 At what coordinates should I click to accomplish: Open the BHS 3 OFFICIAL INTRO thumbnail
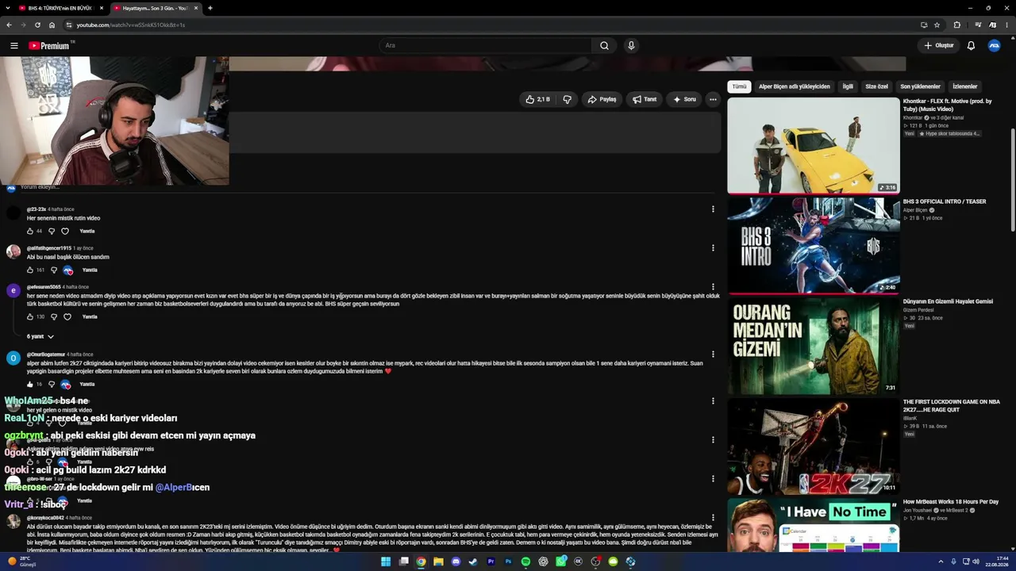814,245
